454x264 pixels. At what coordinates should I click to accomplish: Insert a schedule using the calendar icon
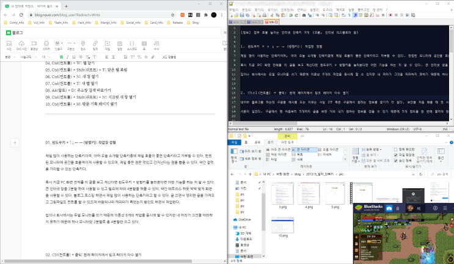(x=120, y=44)
